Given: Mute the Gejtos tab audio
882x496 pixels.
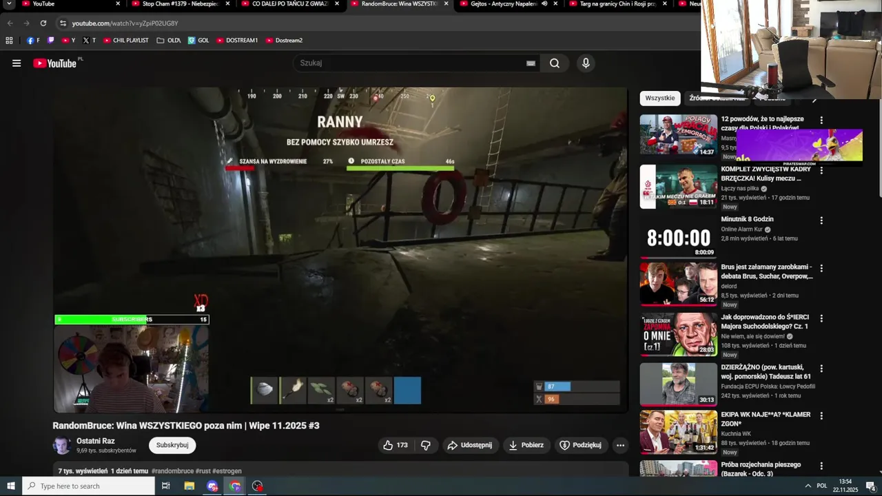Looking at the screenshot, I should tap(544, 3).
